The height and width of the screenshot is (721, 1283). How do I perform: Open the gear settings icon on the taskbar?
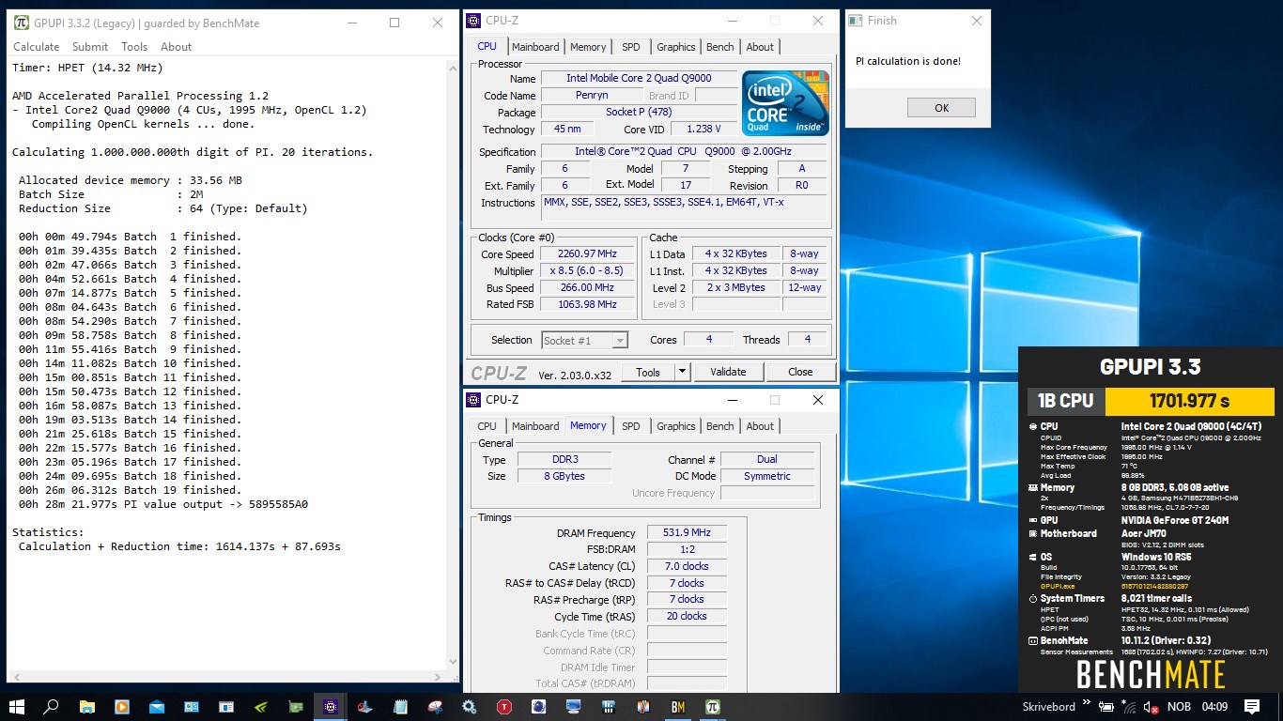point(470,707)
